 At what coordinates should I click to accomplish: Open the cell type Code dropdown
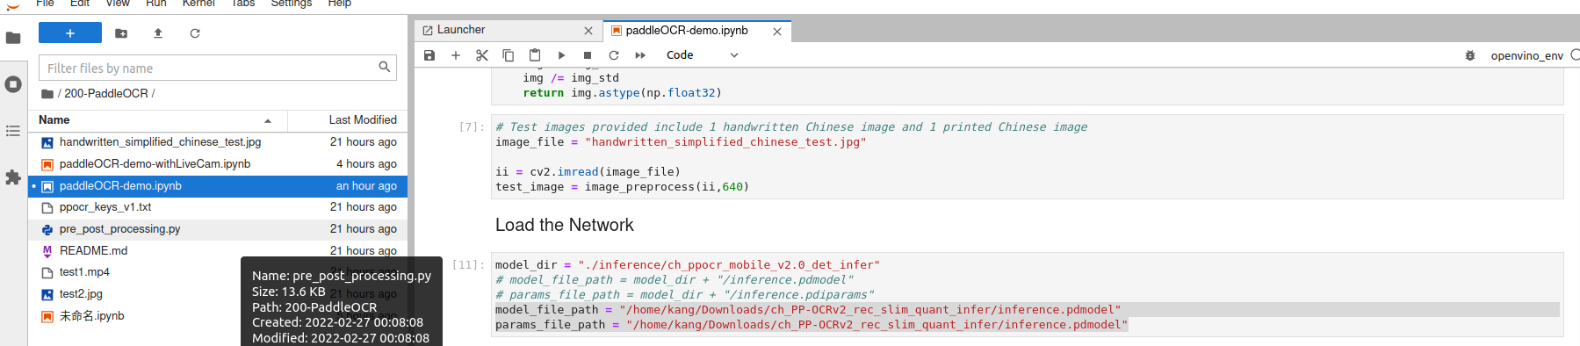pos(703,55)
